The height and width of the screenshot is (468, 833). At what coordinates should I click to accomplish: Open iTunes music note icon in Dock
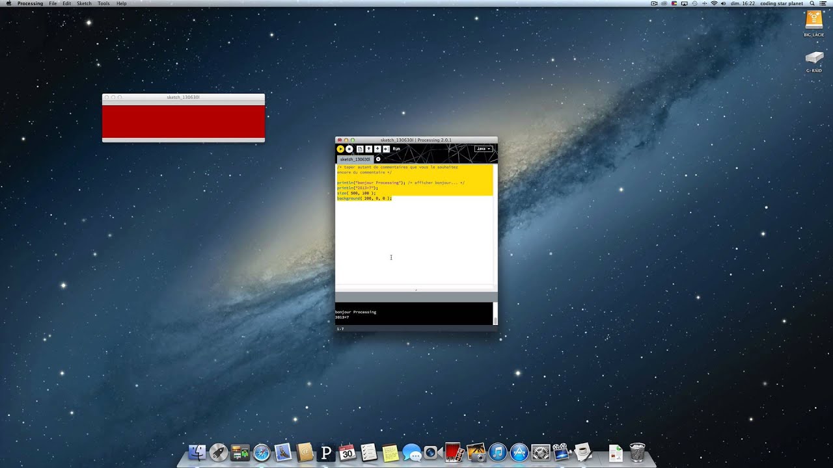[x=498, y=452]
